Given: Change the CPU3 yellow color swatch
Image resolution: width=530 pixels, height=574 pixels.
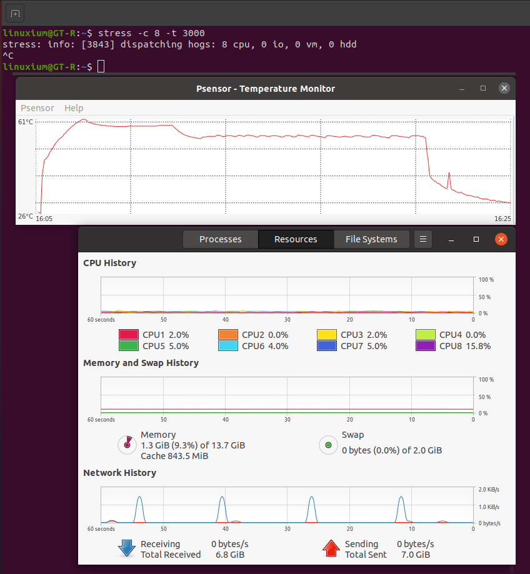Looking at the screenshot, I should 327,335.
